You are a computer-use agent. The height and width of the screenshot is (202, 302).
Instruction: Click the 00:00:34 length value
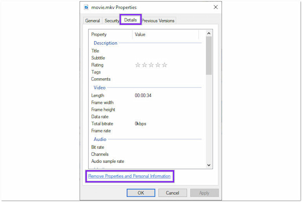[143, 95]
